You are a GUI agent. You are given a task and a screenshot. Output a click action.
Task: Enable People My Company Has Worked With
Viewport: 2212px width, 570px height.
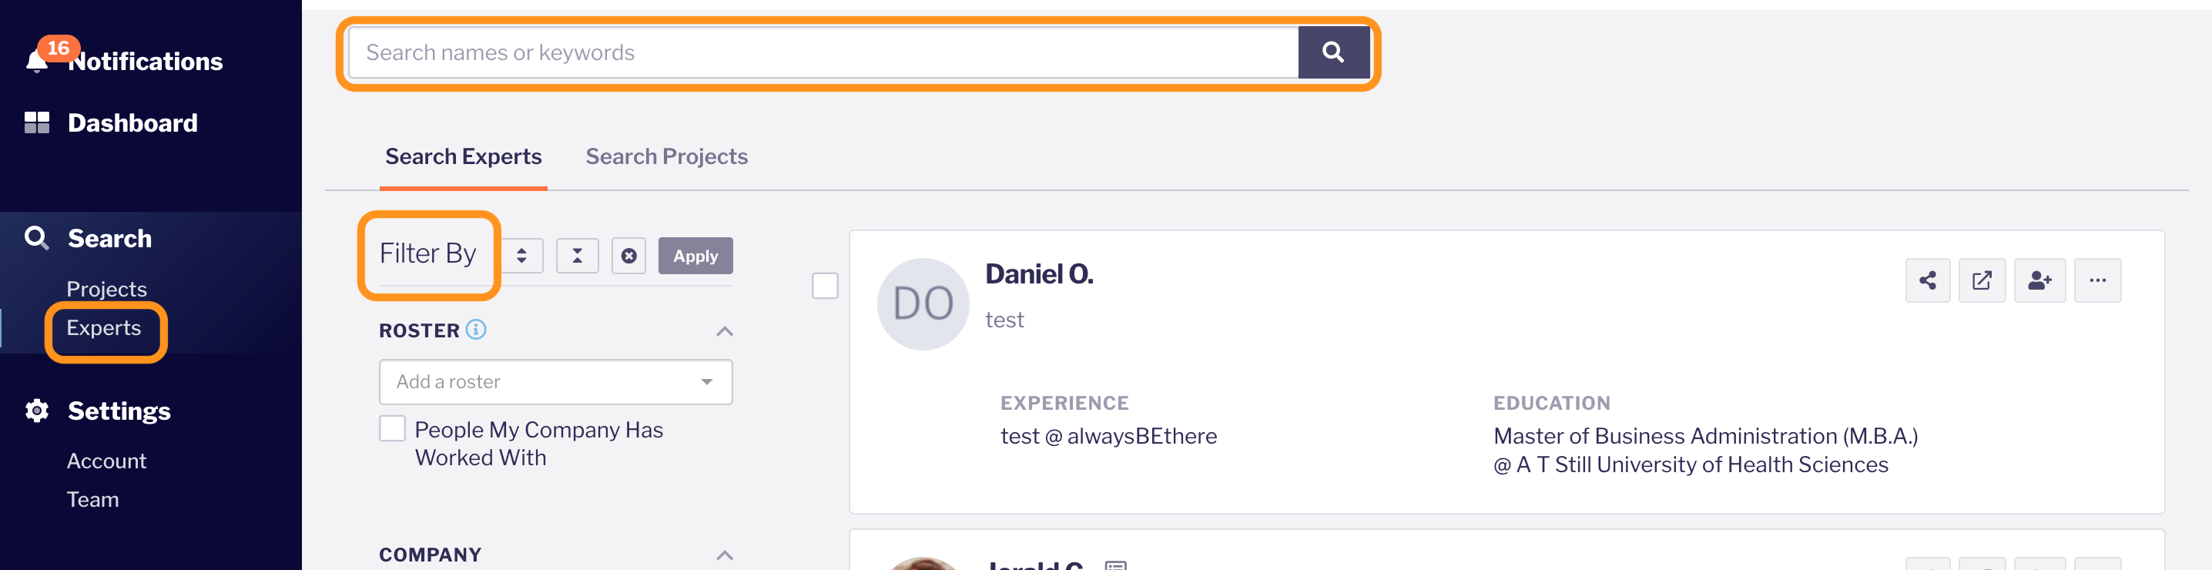(x=393, y=428)
